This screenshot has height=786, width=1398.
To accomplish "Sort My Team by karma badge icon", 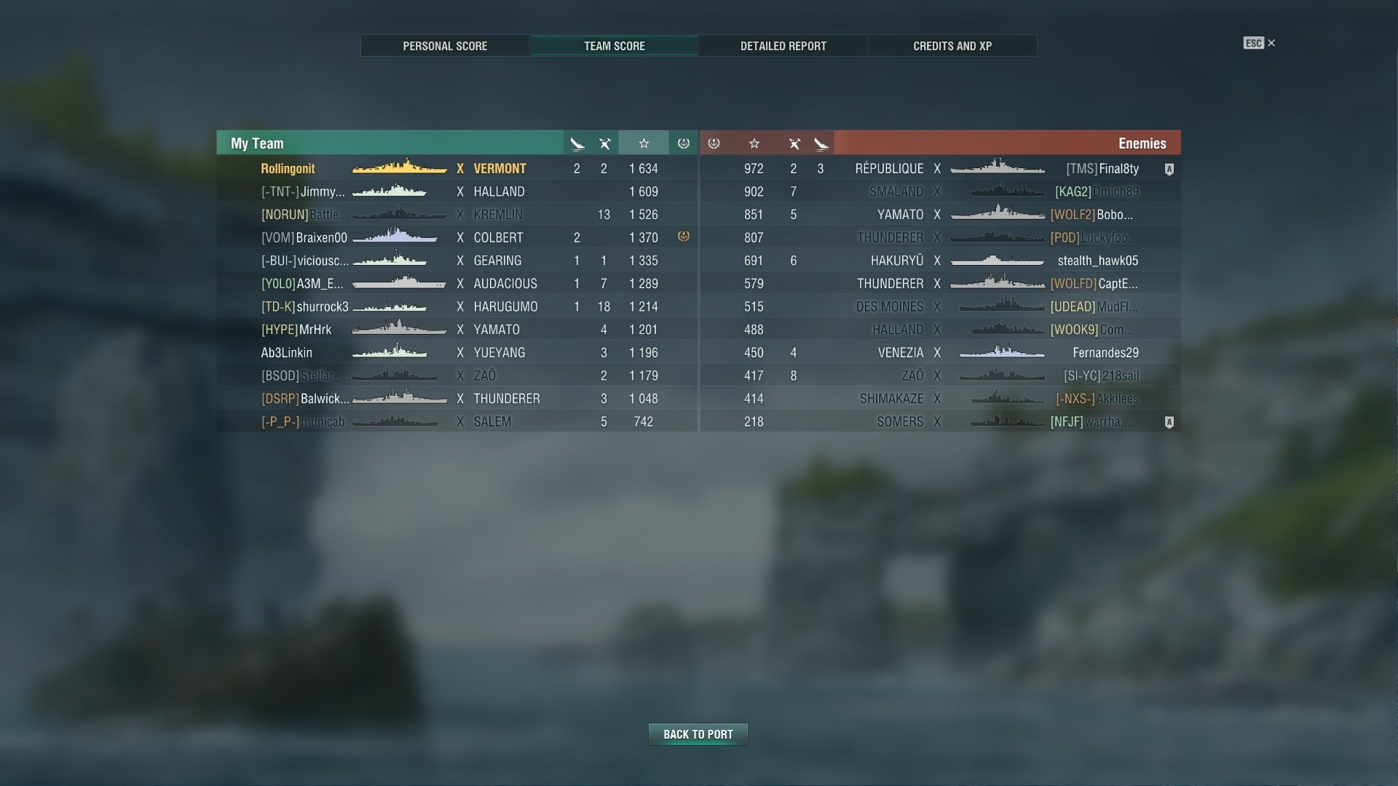I will 683,143.
